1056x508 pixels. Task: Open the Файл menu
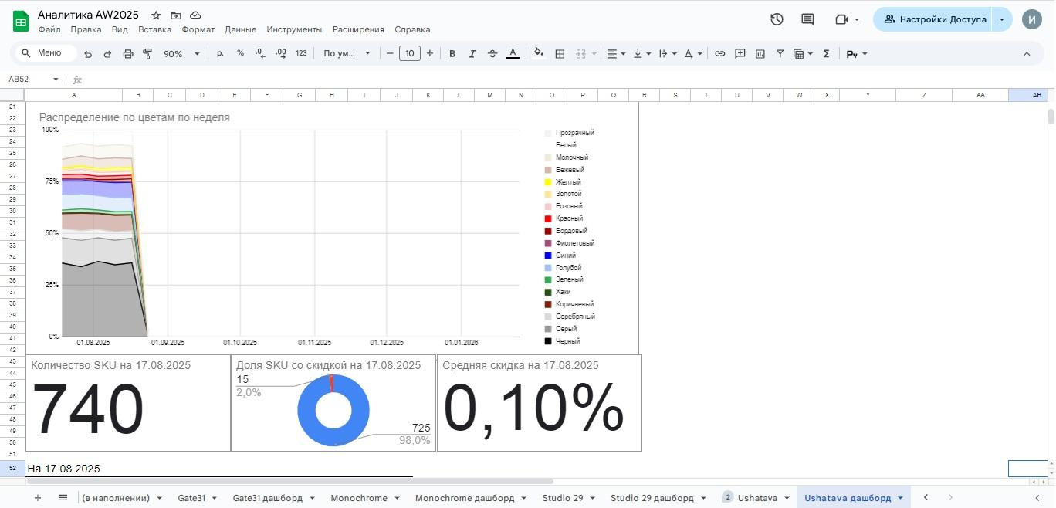(49, 29)
